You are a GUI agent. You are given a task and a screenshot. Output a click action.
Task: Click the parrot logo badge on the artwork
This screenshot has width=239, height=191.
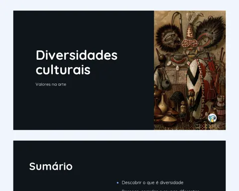point(212,118)
